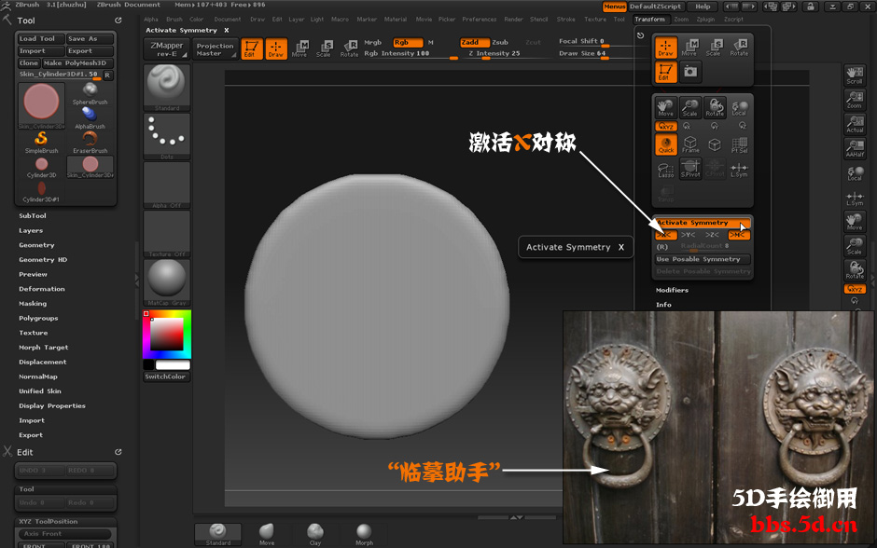Click the Load Tool button

point(40,38)
